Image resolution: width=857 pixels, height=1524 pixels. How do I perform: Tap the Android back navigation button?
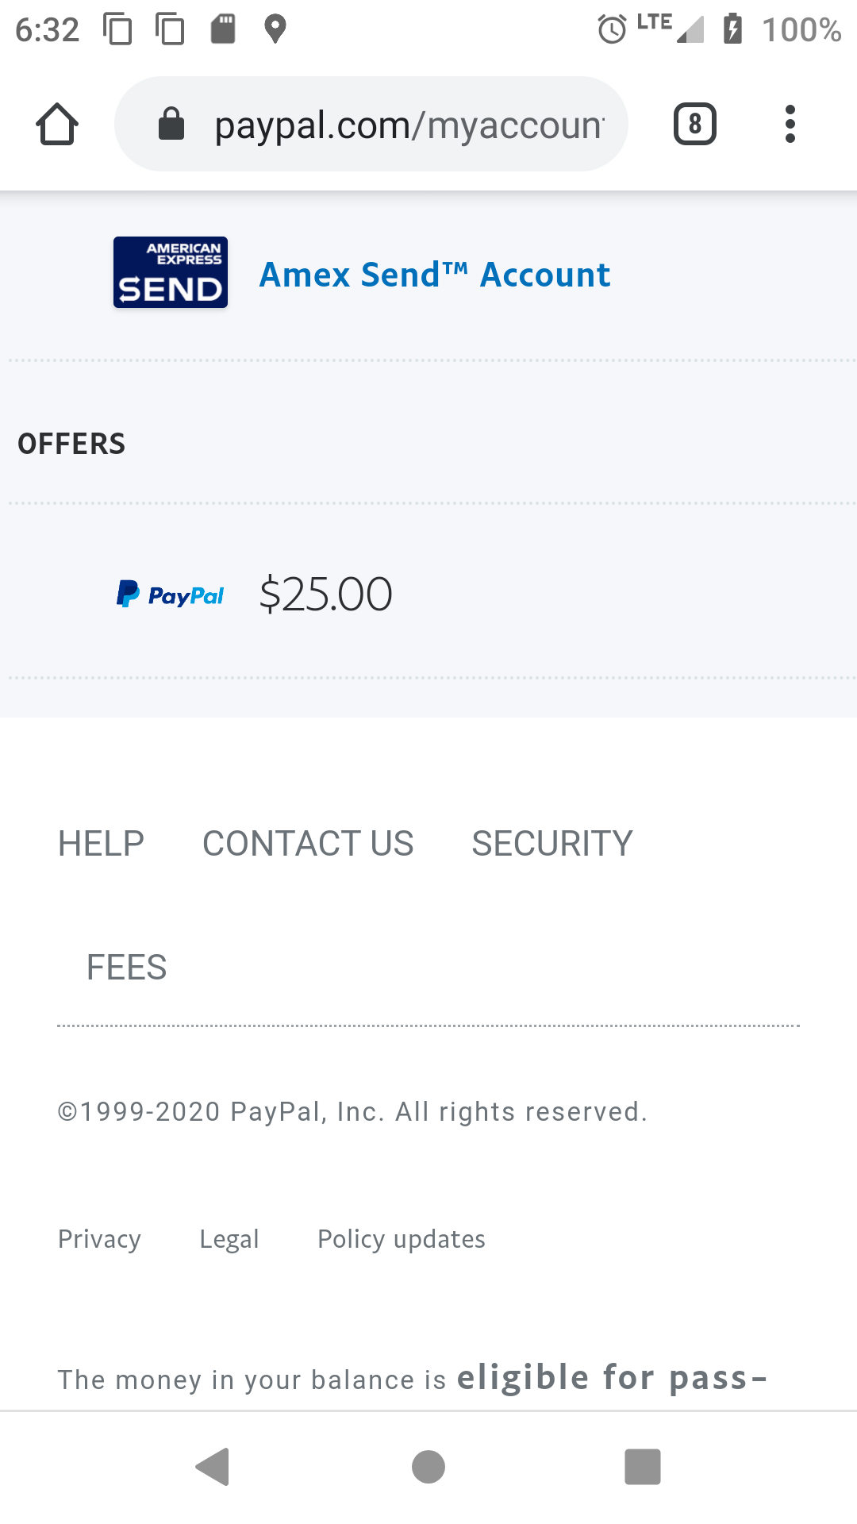tap(213, 1467)
